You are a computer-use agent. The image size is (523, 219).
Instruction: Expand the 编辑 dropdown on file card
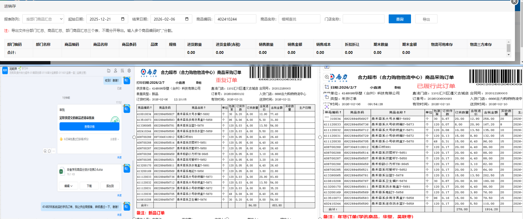[68, 186]
